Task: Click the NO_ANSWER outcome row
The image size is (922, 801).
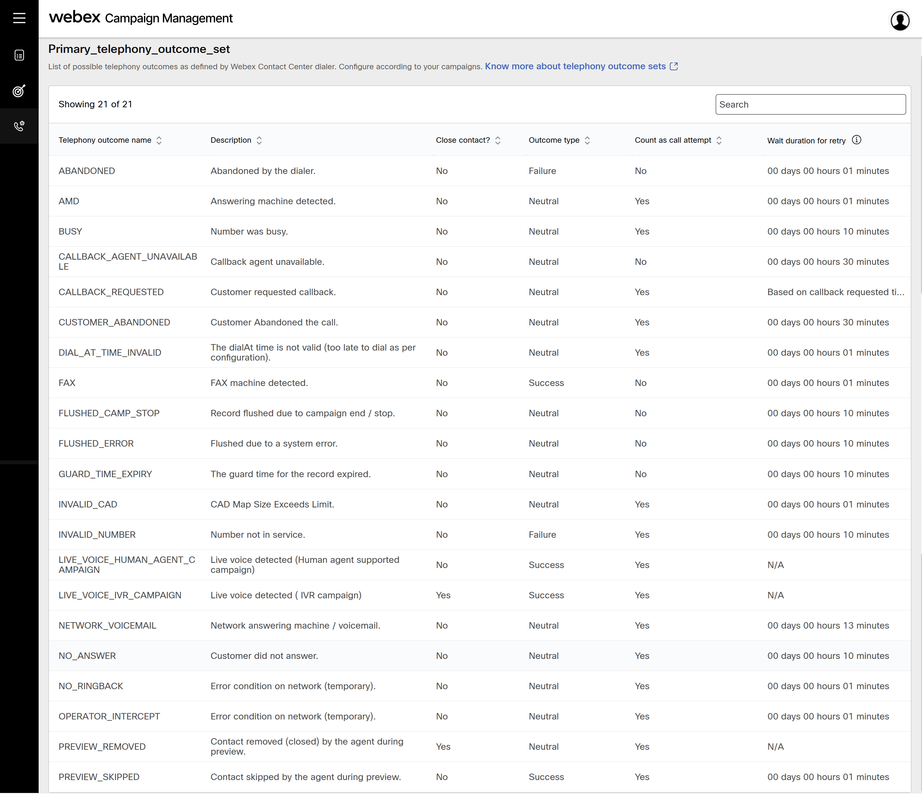Action: [x=87, y=656]
